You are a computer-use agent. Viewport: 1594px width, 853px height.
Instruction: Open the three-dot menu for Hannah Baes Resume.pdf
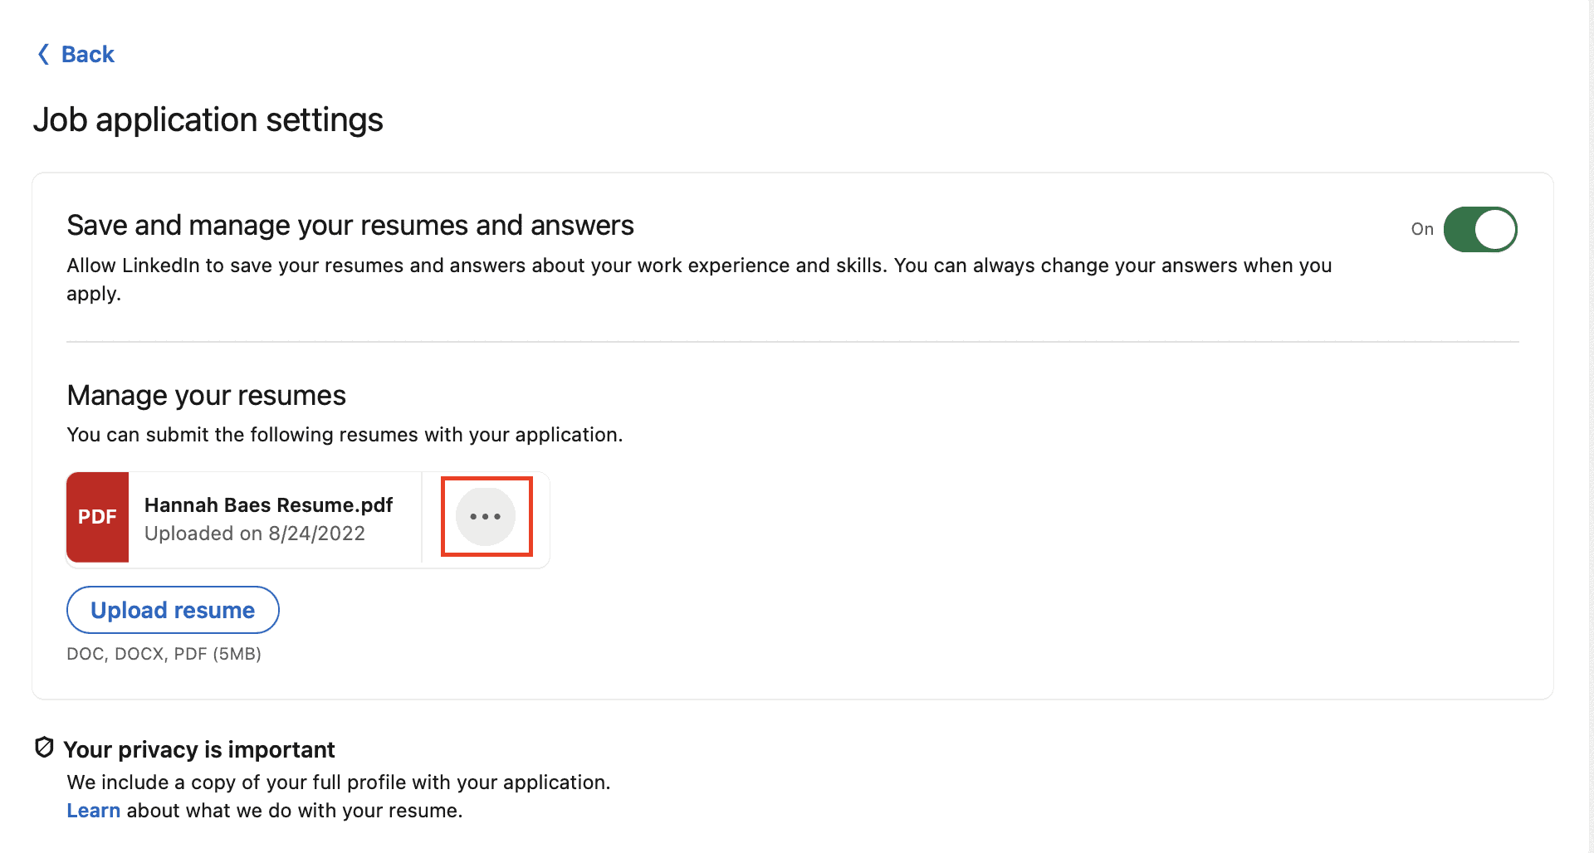(x=486, y=516)
